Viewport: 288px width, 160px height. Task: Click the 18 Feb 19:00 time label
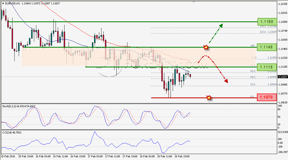(182, 156)
